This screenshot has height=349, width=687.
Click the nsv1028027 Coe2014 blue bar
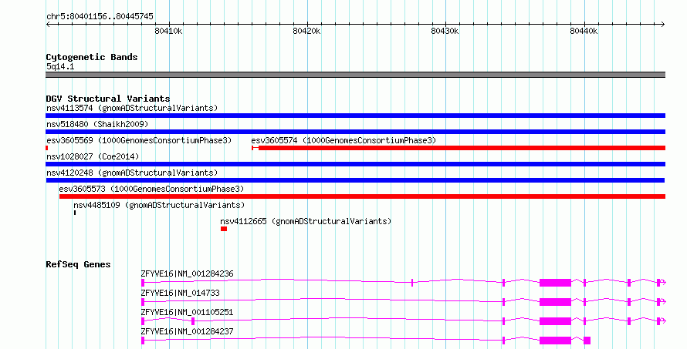tap(355, 164)
